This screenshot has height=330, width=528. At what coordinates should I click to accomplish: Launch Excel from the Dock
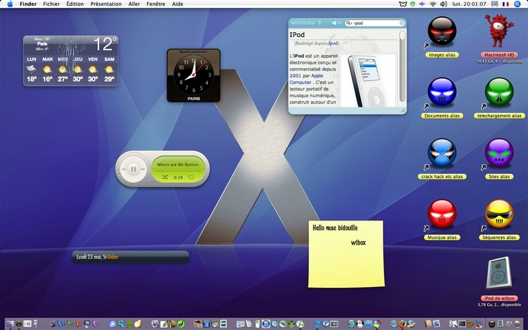pos(70,324)
